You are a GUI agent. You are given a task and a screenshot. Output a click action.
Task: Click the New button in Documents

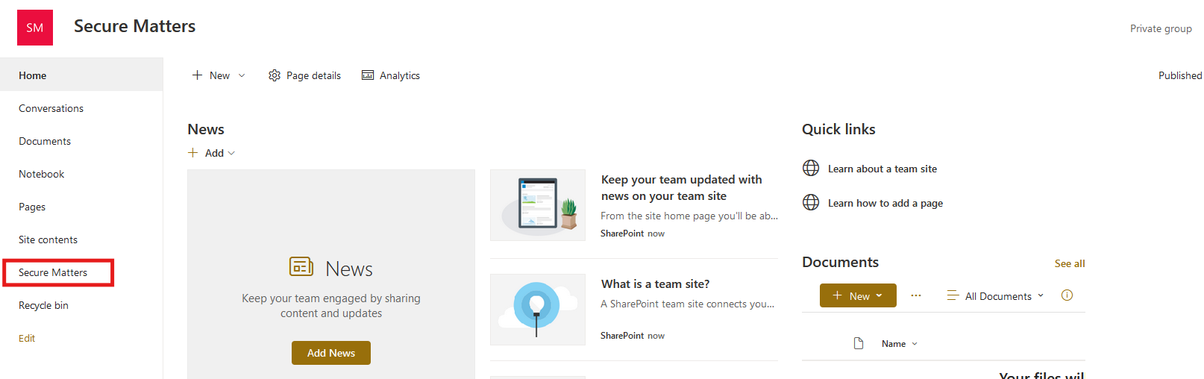(857, 295)
